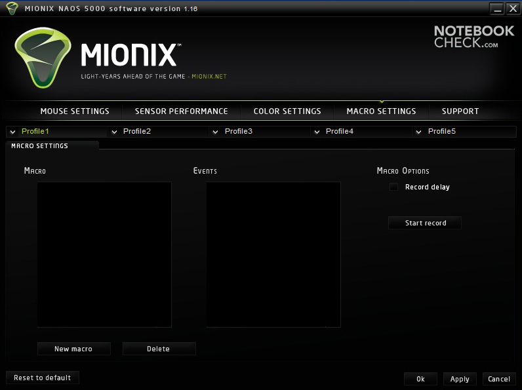This screenshot has width=522, height=390.
Task: Select the Macro Settings tab
Action: click(x=381, y=111)
